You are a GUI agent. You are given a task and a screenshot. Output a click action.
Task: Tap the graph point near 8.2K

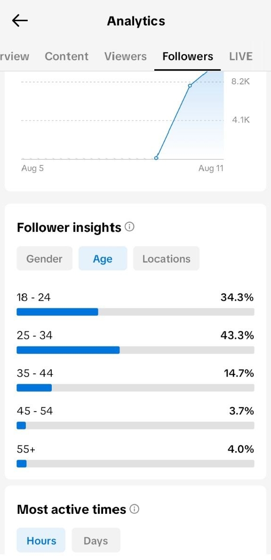190,85
